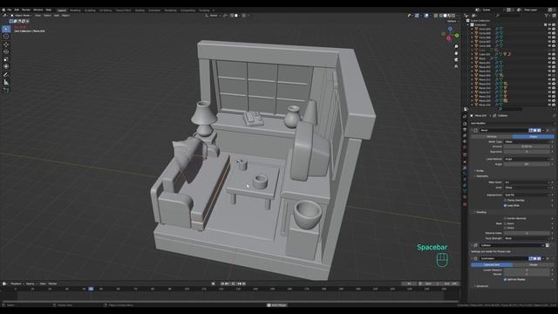Image resolution: width=558 pixels, height=314 pixels.
Task: Open Object Mode dropdown
Action: 21,16
